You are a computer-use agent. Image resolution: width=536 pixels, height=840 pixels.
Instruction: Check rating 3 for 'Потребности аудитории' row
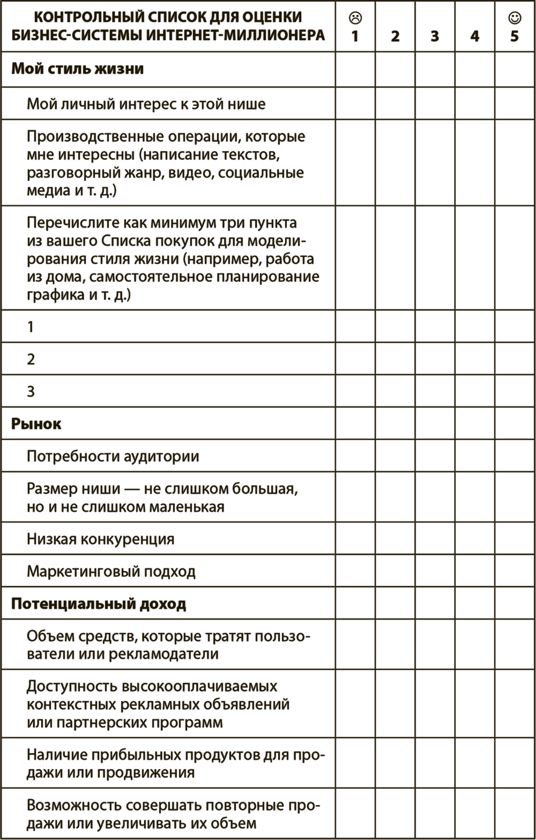click(435, 456)
